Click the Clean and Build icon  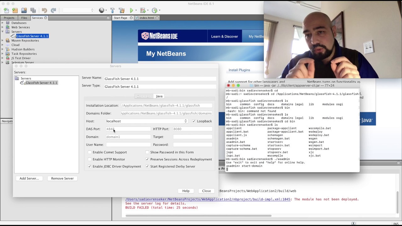coord(122,10)
